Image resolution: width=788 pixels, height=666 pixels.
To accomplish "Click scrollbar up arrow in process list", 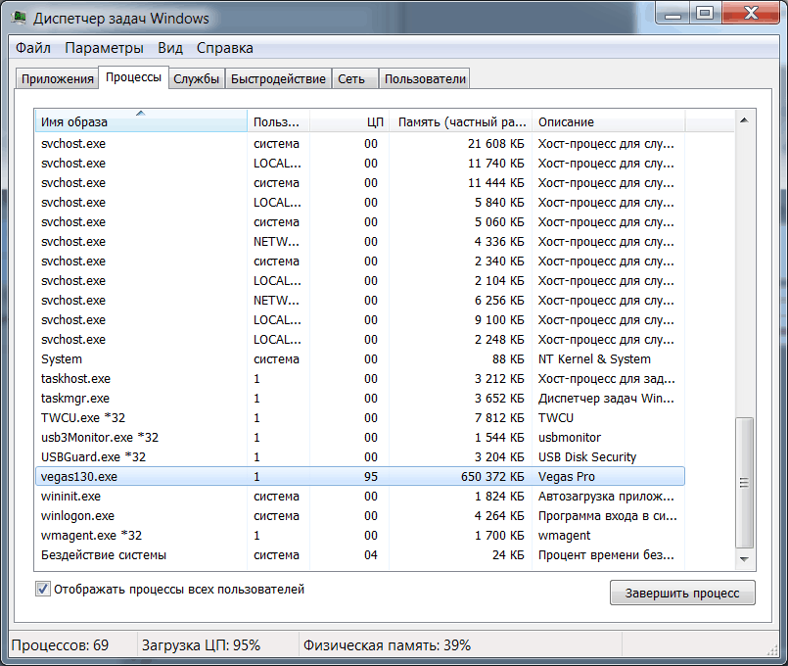I will click(744, 120).
